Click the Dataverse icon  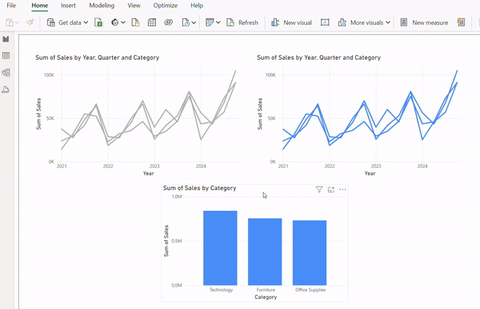pos(168,22)
